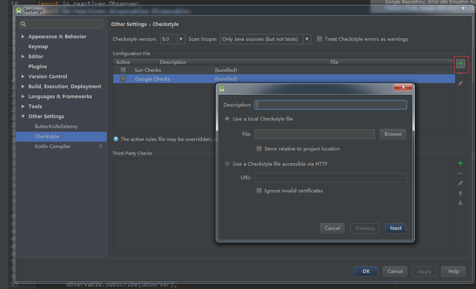Focus the URL text field
Viewport: 476px width, 289px height.
pos(331,178)
